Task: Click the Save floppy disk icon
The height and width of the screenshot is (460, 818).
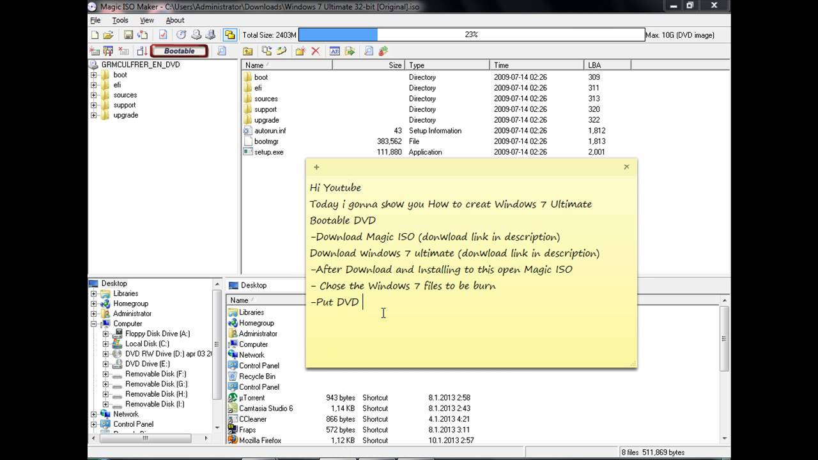Action: pos(128,35)
